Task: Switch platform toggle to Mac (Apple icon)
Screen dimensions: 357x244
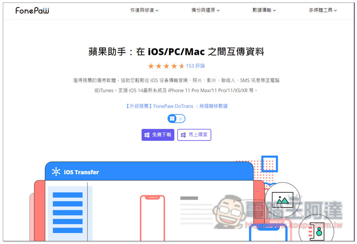Action: (181, 118)
